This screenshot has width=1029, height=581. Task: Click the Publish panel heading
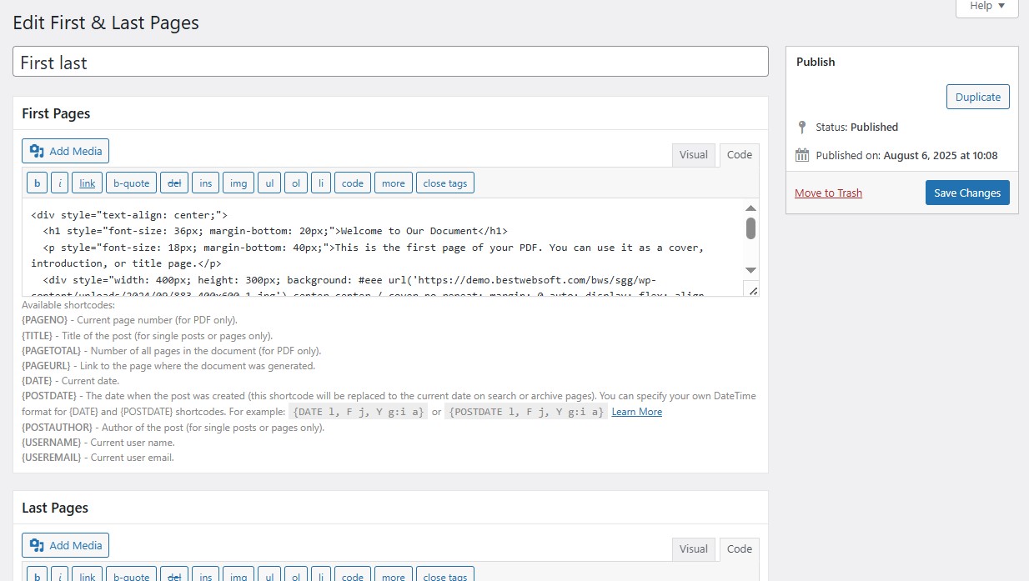pos(816,62)
